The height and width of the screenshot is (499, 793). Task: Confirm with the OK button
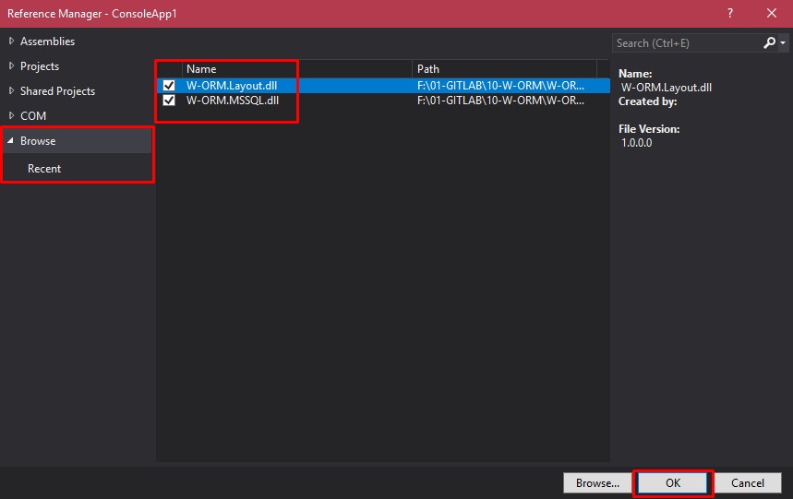(x=672, y=482)
